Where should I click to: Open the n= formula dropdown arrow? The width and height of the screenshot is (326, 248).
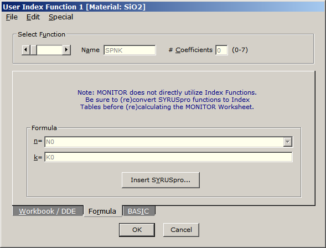[288, 142]
